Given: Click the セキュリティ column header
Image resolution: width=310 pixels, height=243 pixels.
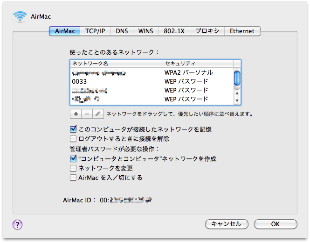Looking at the screenshot, I should pos(198,64).
